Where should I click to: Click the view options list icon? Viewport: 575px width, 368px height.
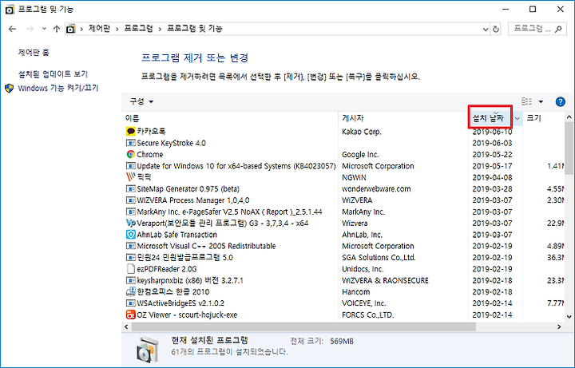pyautogui.click(x=526, y=101)
